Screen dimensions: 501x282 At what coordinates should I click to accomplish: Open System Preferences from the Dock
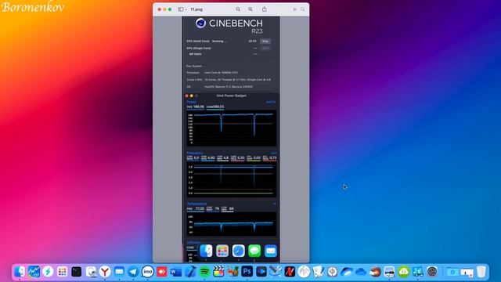pyautogui.click(x=432, y=272)
